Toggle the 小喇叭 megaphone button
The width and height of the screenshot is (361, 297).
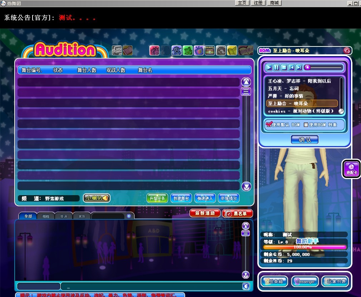[97, 198]
